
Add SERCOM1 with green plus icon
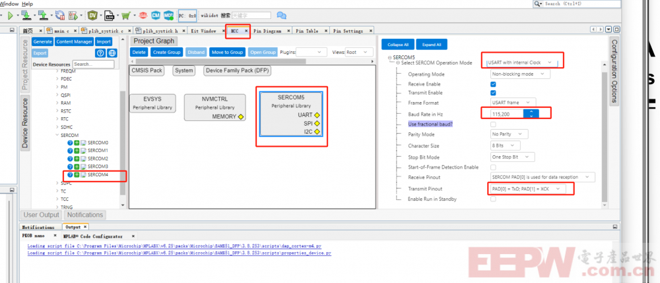coord(77,151)
